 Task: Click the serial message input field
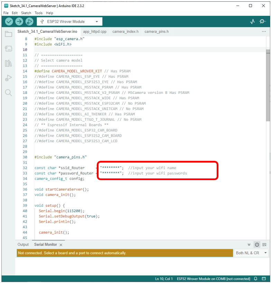(x=125, y=253)
